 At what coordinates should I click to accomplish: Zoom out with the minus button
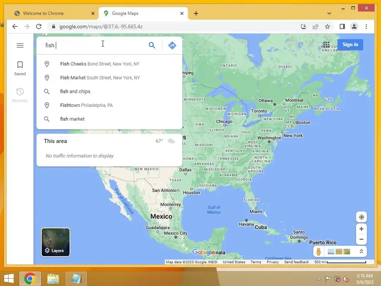[x=361, y=239]
